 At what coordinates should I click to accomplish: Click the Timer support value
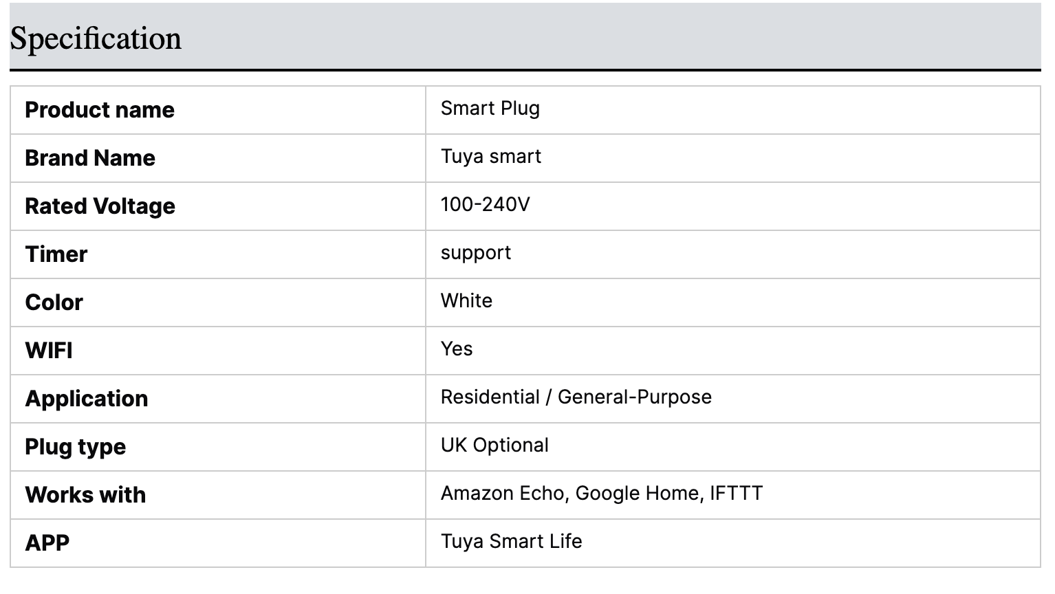tap(475, 253)
